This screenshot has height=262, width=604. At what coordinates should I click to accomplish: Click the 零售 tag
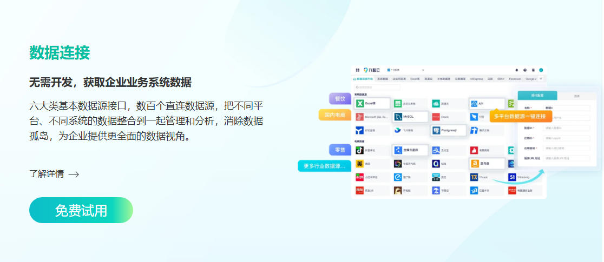tap(340, 150)
